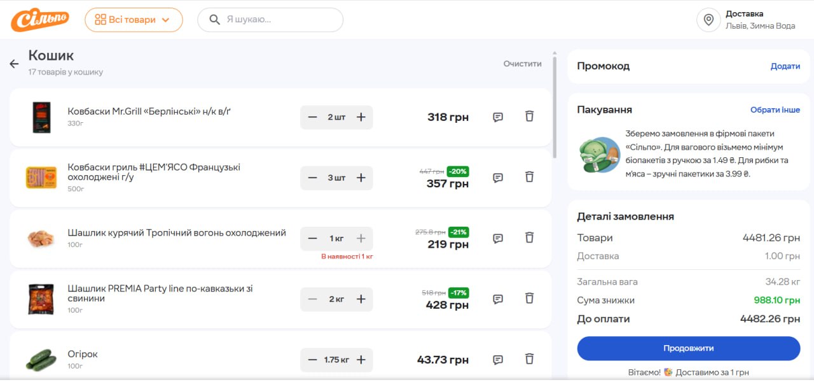
Task: Remove Ковбаски гриль Французькі from cart
Action: pyautogui.click(x=529, y=177)
